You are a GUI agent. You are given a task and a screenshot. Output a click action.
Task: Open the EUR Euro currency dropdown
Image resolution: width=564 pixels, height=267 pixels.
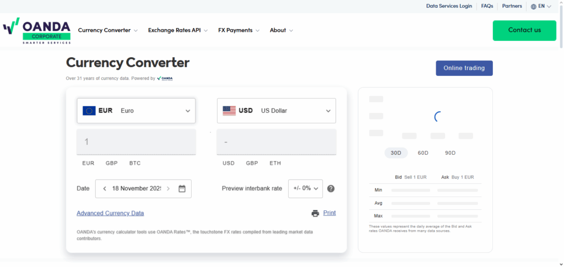tap(136, 111)
